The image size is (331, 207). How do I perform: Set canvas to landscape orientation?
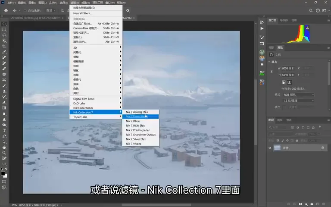click(x=290, y=82)
